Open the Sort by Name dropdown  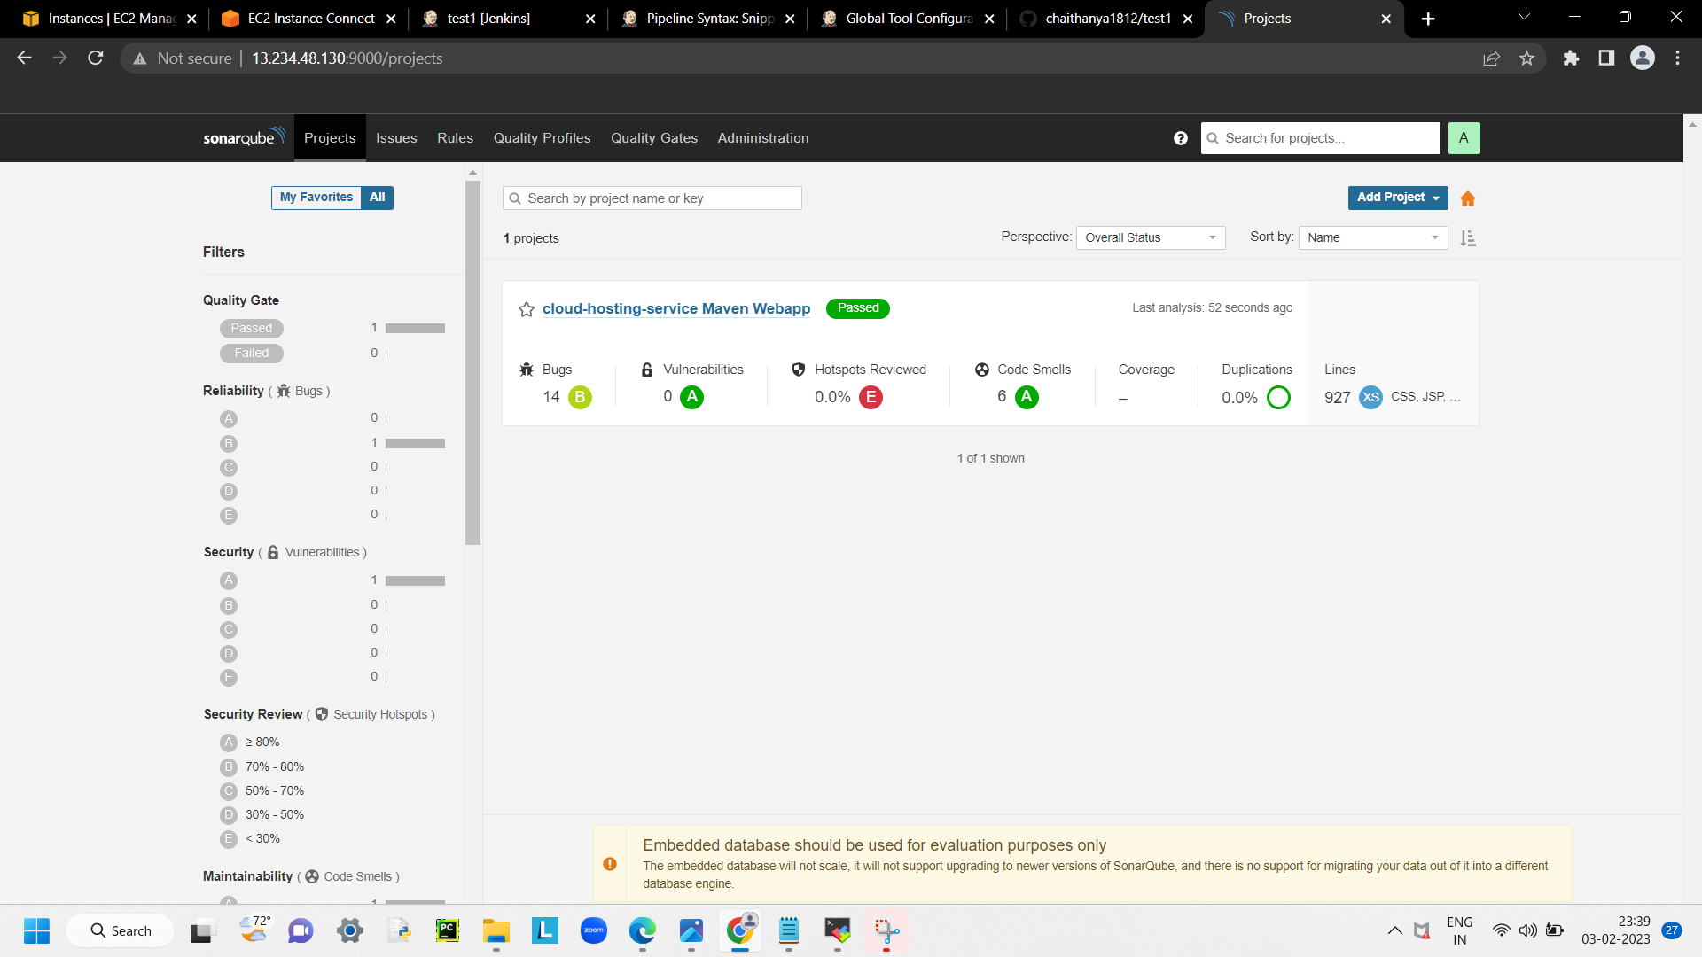coord(1372,237)
